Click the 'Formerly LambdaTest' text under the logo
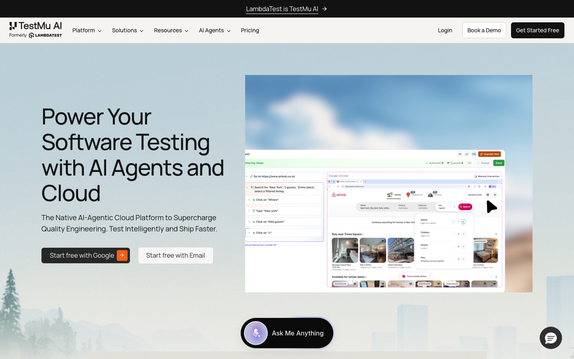 point(35,35)
